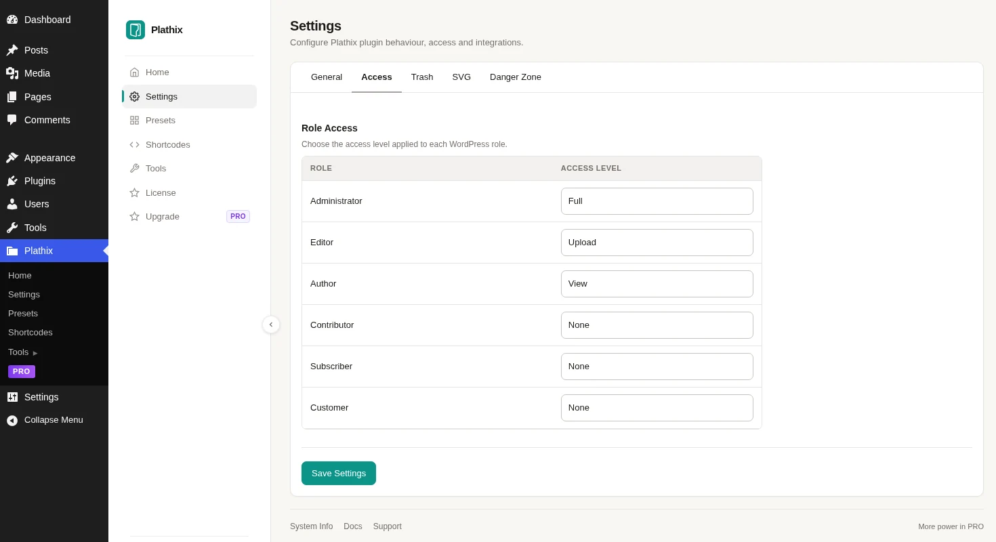The height and width of the screenshot is (542, 996).
Task: Click the Plugins plug icon
Action: 12,181
